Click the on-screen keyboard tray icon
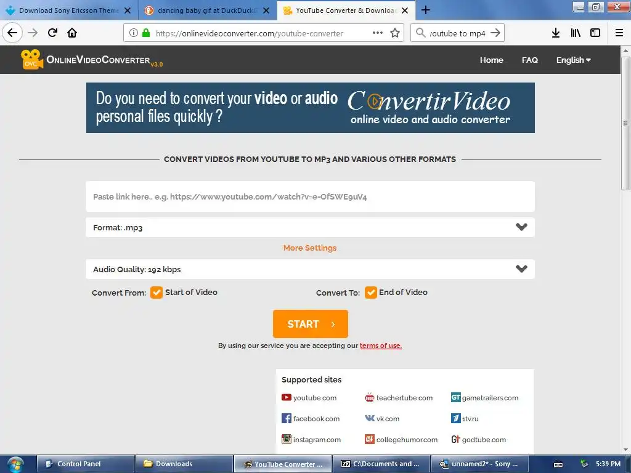 (558, 464)
